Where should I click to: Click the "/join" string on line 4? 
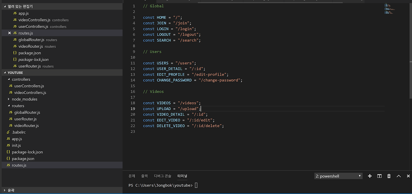182,23
